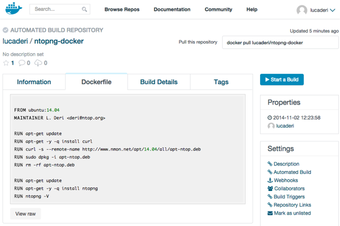340x226 pixels.
Task: Open Browse Repos menu item
Action: [122, 10]
